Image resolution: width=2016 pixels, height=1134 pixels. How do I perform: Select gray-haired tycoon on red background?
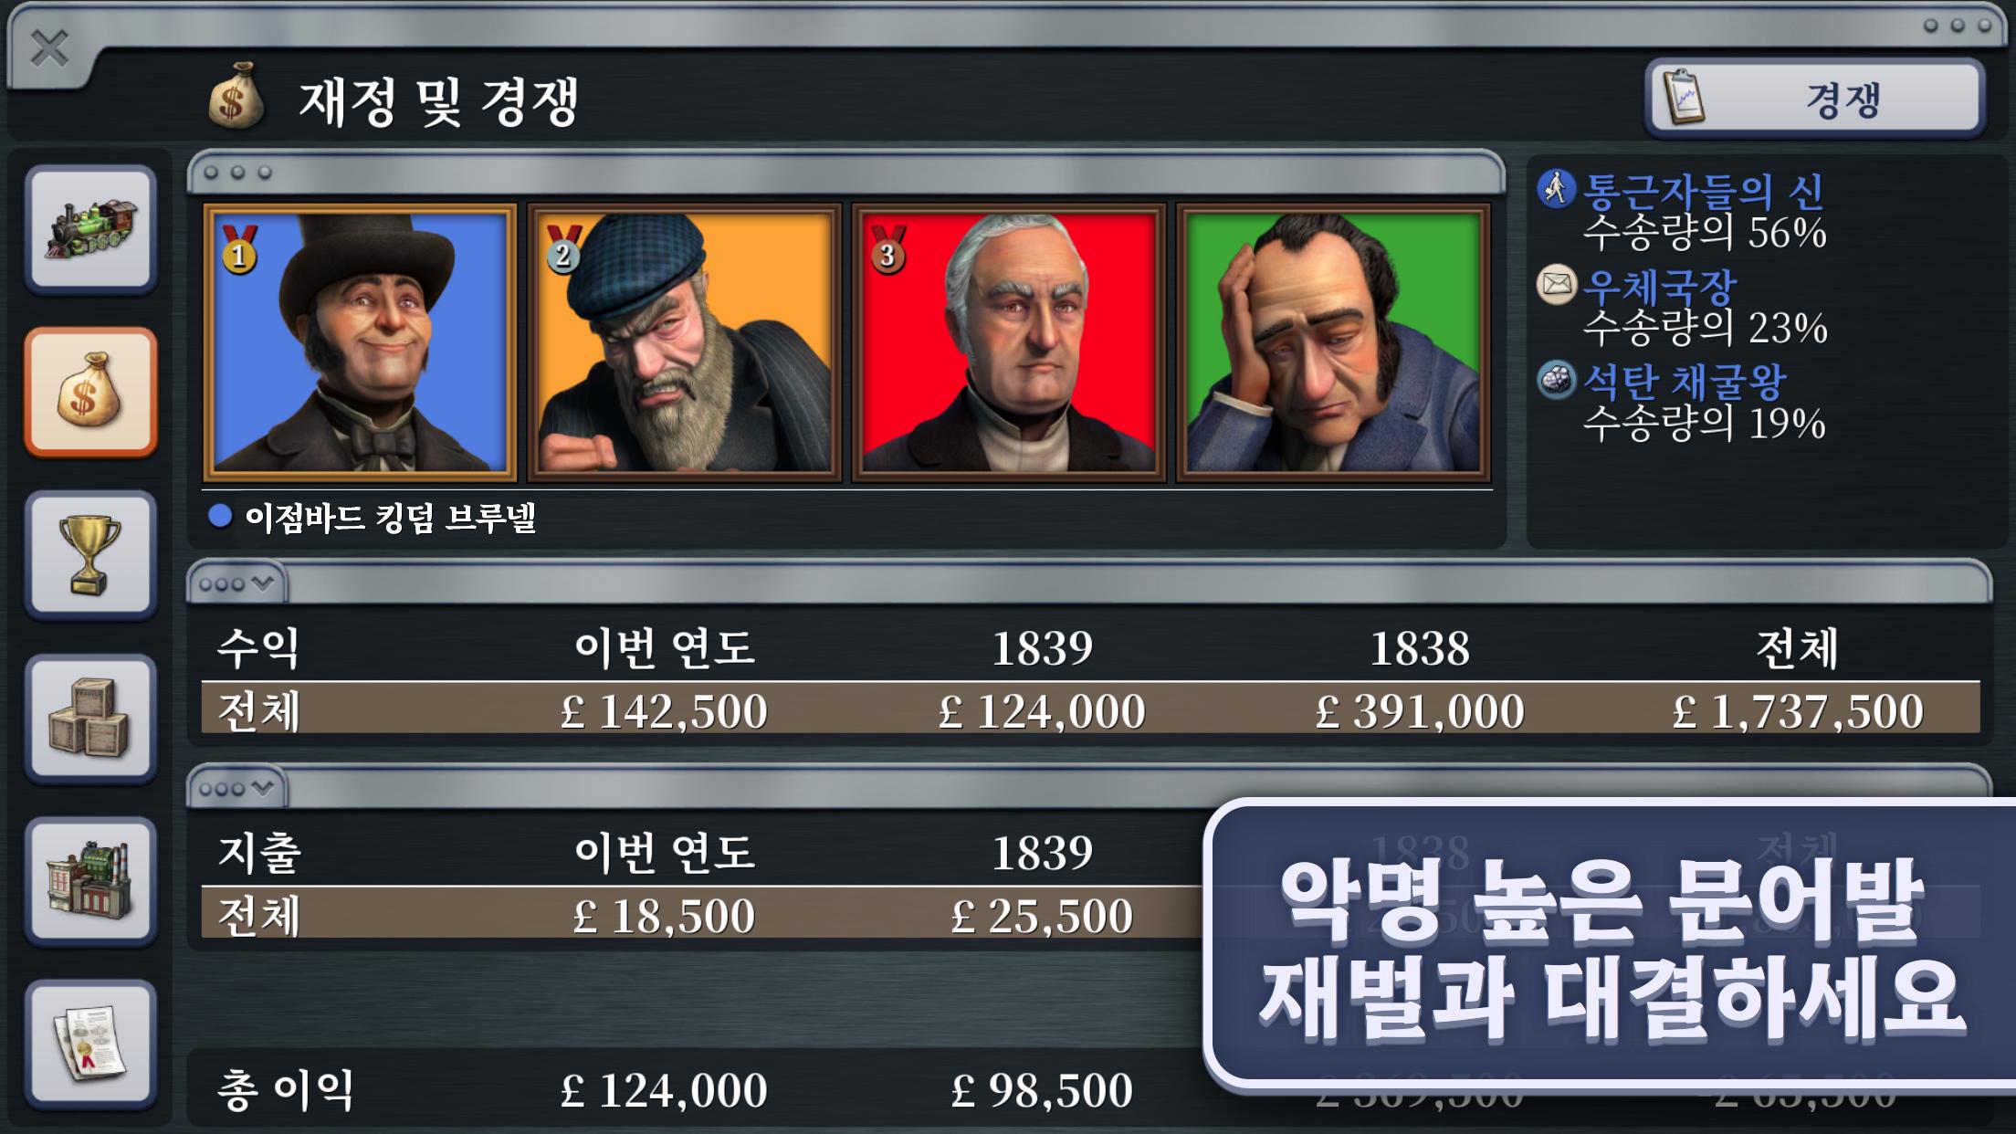(x=1009, y=342)
